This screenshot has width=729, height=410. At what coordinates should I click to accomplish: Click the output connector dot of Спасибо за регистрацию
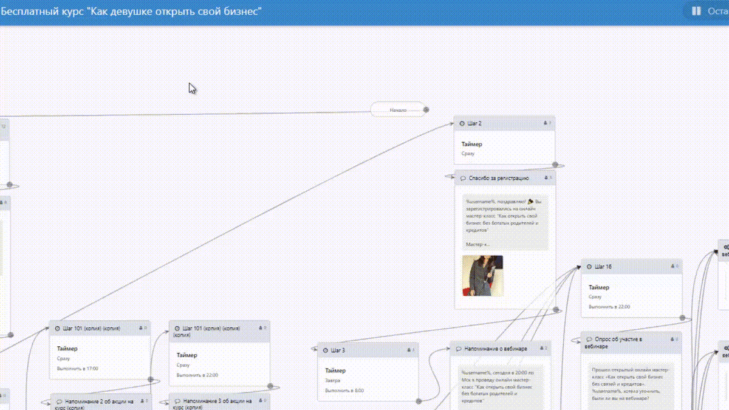coord(556,309)
